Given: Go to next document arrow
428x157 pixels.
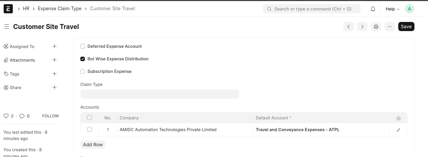Looking at the screenshot, I should click(x=362, y=27).
